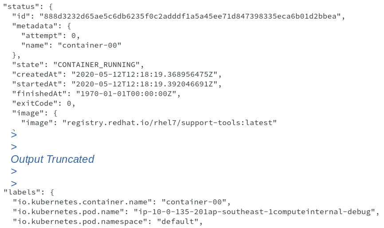Click the "exitCode" key
The height and width of the screenshot is (228, 384).
[34, 103]
